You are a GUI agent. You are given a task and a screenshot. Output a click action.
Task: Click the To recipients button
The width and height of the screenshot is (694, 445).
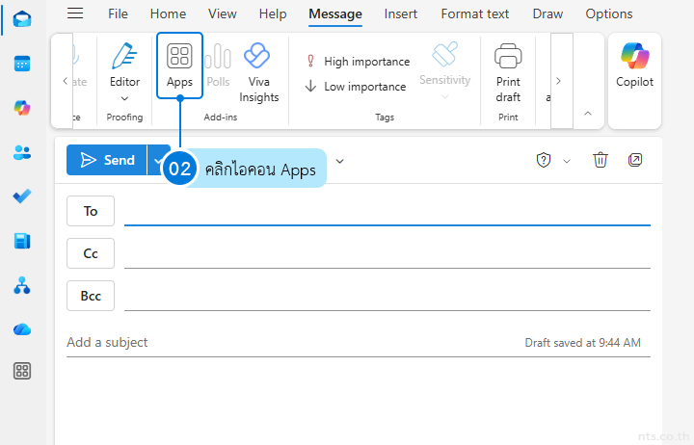click(x=91, y=211)
